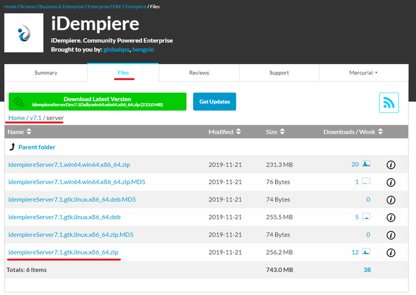This screenshot has width=416, height=295.
Task: Open idempiereServer7.1.gtk.linux.x86_64.deb.MD5 link
Action: 72,199
